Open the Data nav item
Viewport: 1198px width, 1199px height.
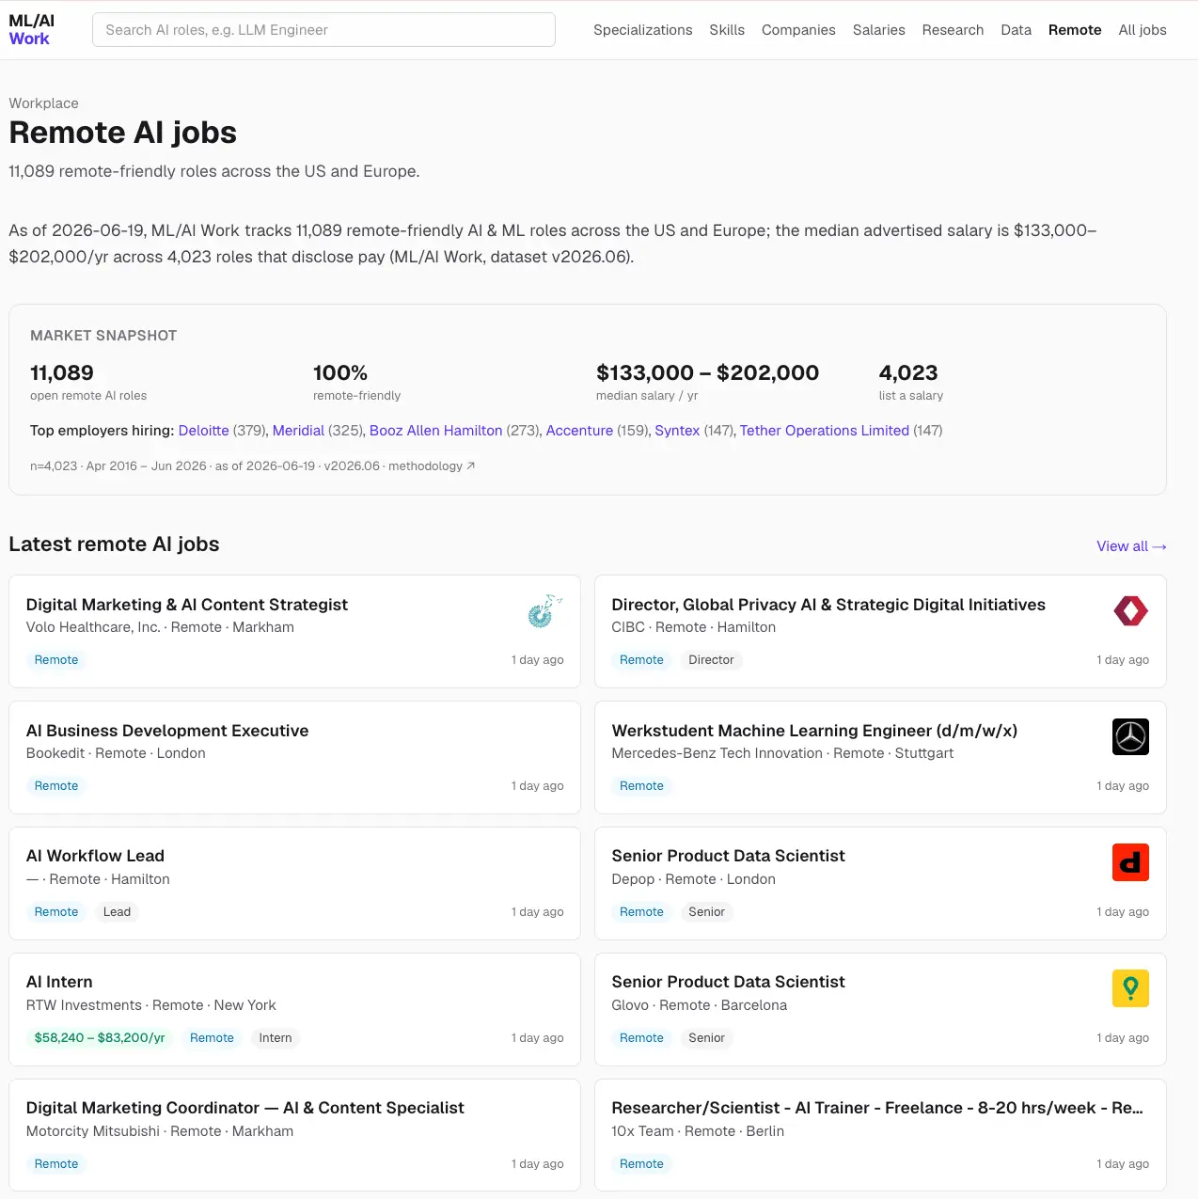point(1016,30)
